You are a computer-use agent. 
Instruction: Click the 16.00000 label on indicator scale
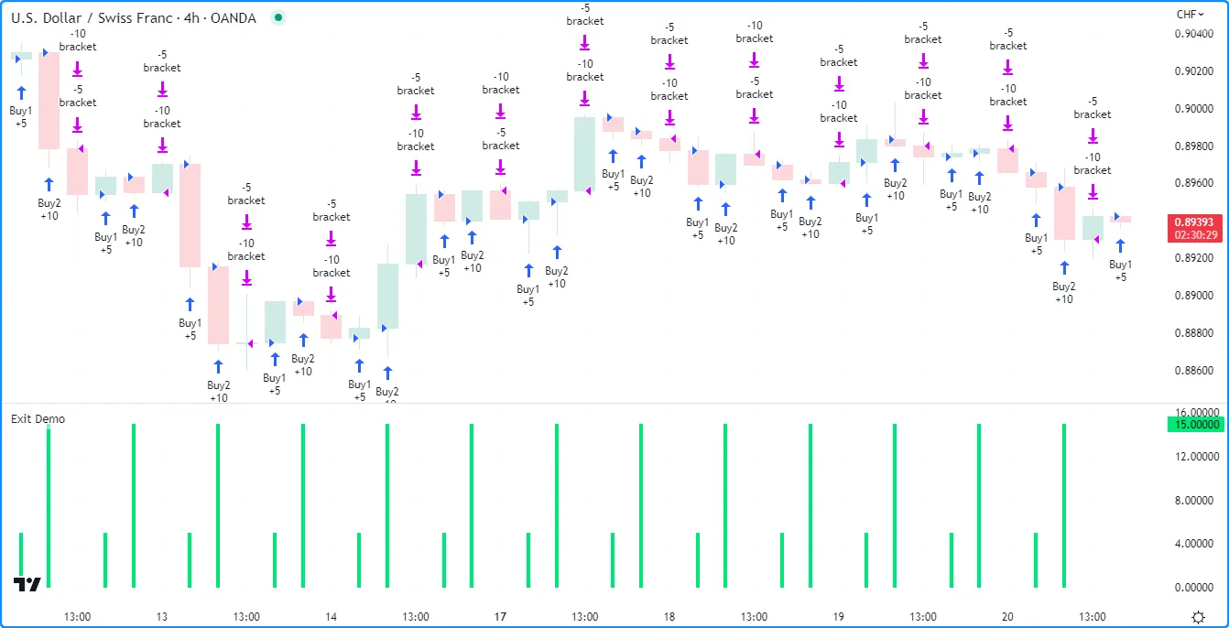click(1197, 413)
